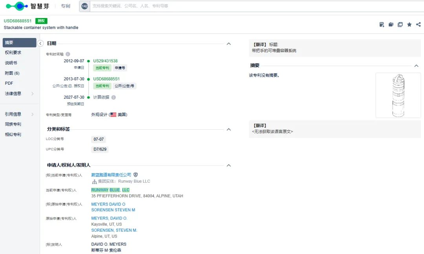Click inventor name DAVID O. MEYERS
The height and width of the screenshot is (254, 424).
[109, 244]
